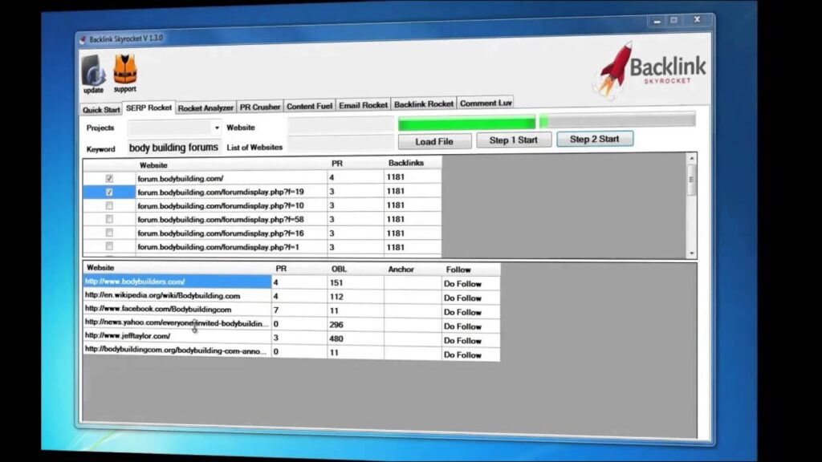Switch to the Quick Start tab
Viewport: 822px width, 462px height.
(x=101, y=109)
